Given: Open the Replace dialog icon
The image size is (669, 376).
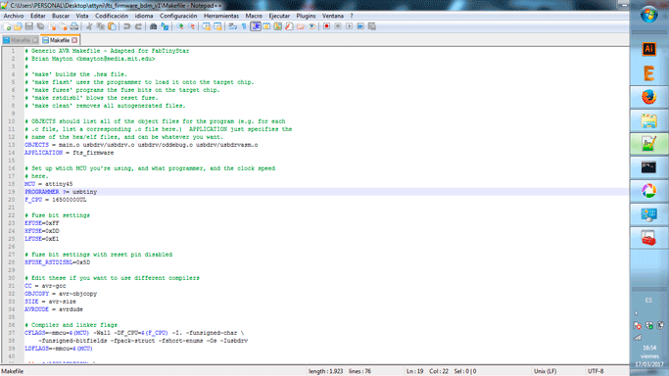Looking at the screenshot, I should [x=165, y=26].
